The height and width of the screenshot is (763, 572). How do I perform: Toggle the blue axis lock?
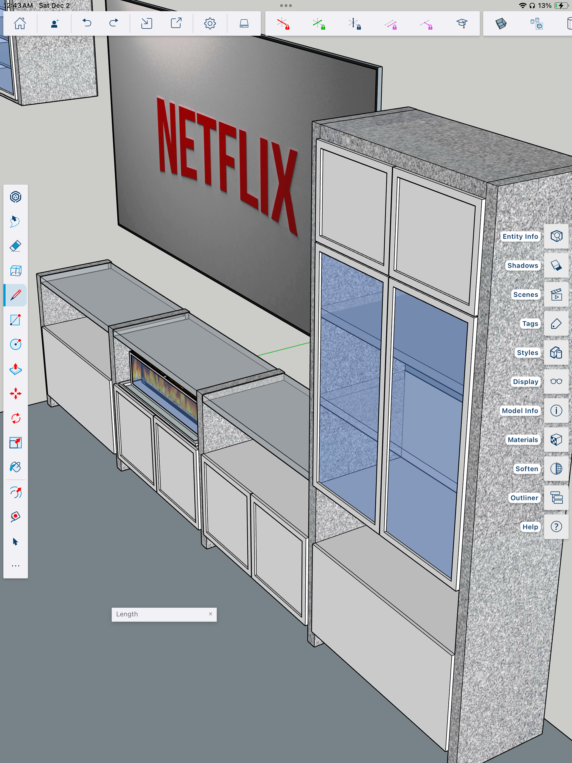[x=354, y=24]
